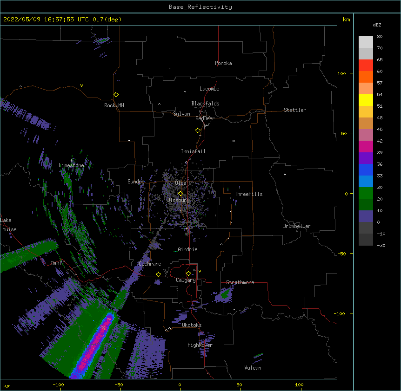Click the RedDeer city label

pos(205,118)
